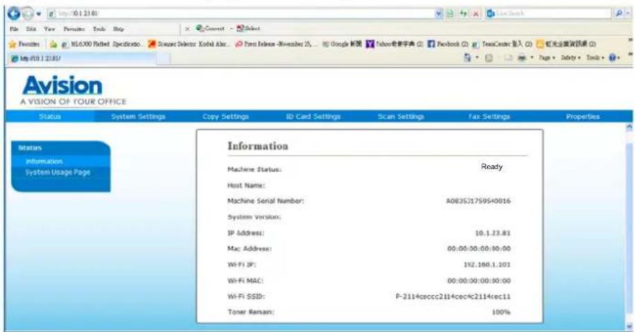Click the page scrollbar up arrow

point(629,127)
